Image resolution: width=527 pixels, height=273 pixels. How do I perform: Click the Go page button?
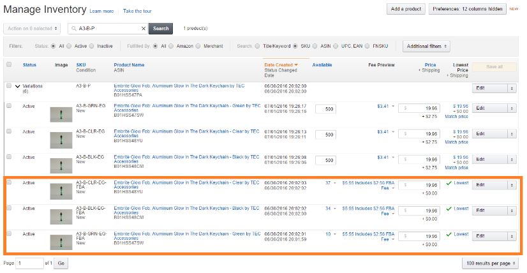pos(61,263)
